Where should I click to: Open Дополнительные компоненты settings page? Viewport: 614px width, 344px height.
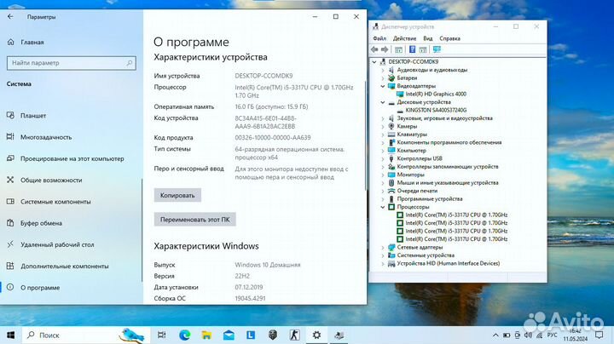tap(64, 267)
